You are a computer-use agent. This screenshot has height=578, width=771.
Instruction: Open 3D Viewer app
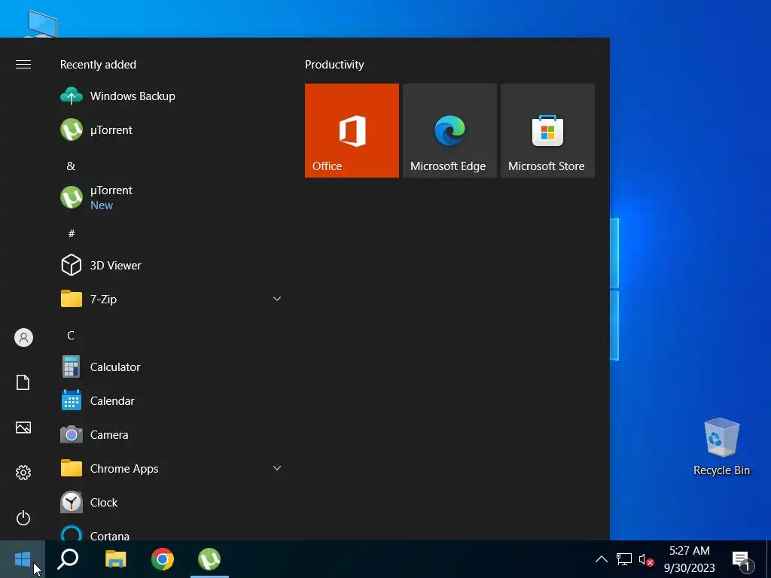[171, 266]
